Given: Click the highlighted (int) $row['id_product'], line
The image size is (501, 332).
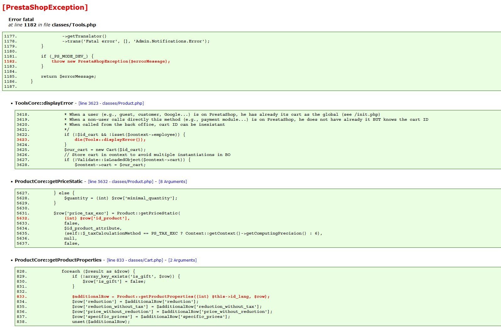Looking at the screenshot, I should click(x=97, y=218).
